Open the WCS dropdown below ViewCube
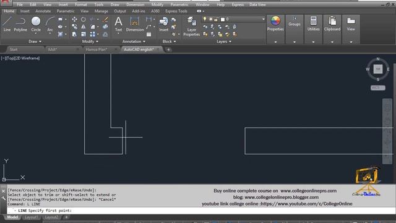The height and width of the screenshot is (223, 396). [378, 88]
